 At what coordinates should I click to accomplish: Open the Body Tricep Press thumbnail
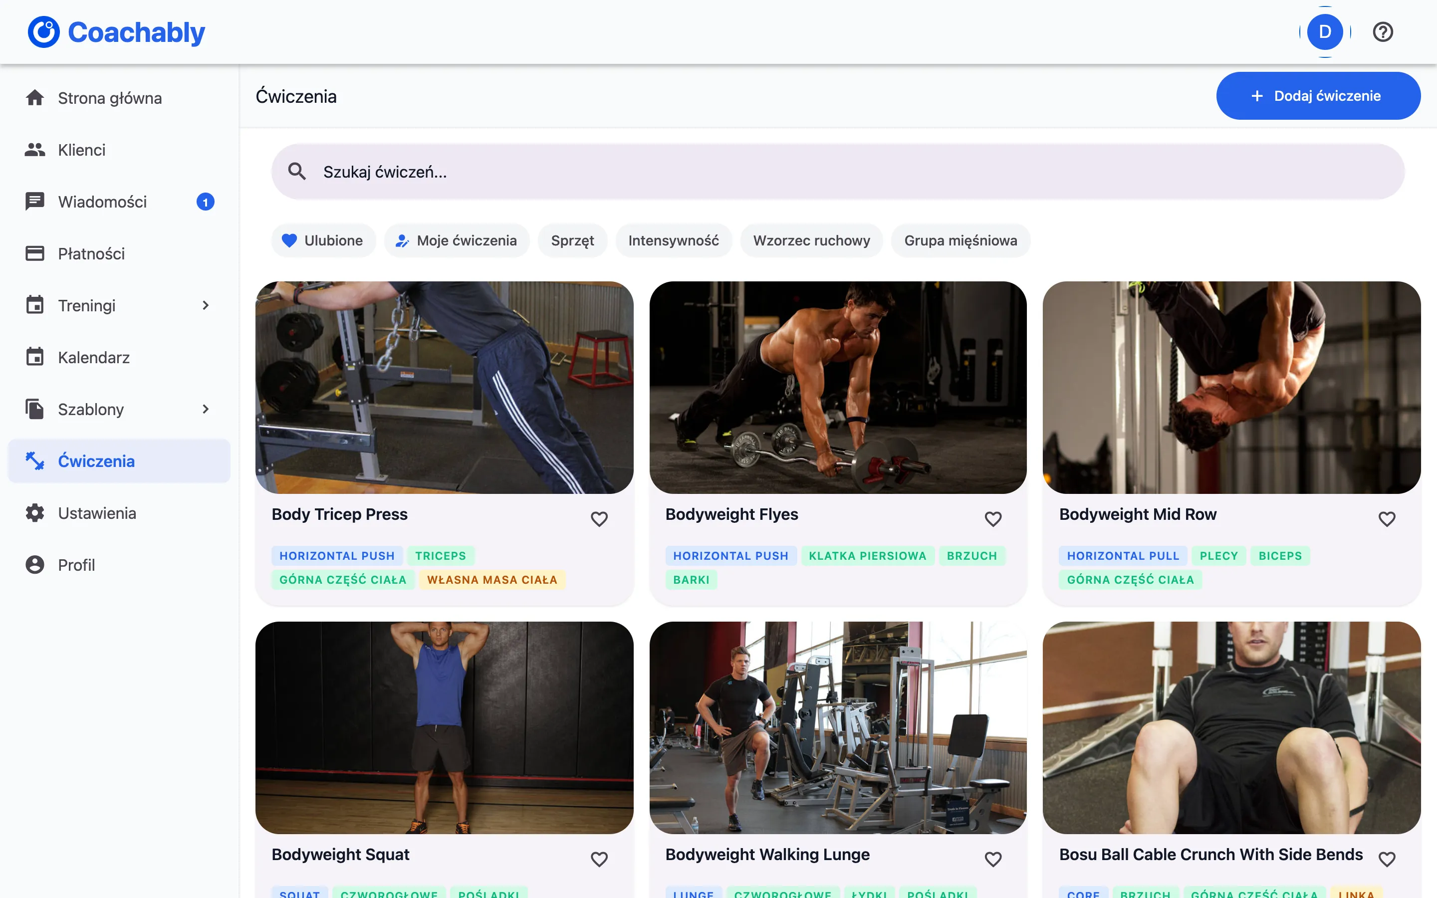[x=444, y=387]
